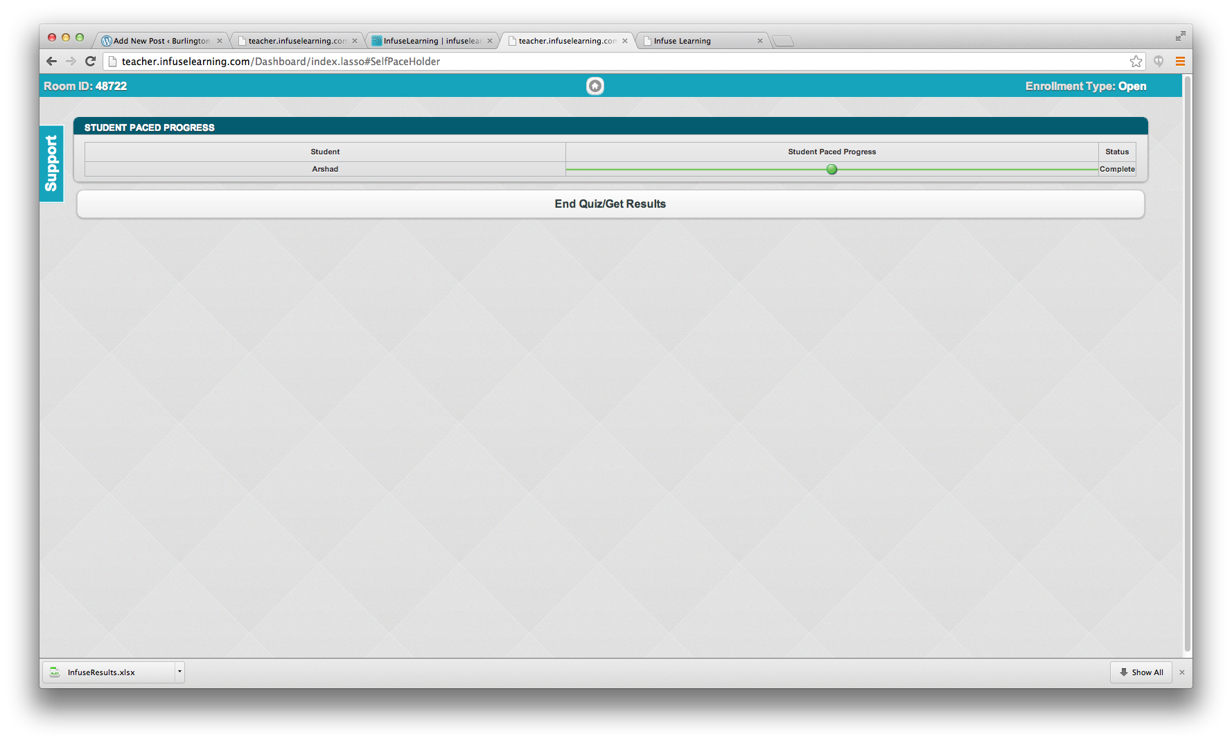
Task: Click the browser forward arrow
Action: tap(71, 62)
